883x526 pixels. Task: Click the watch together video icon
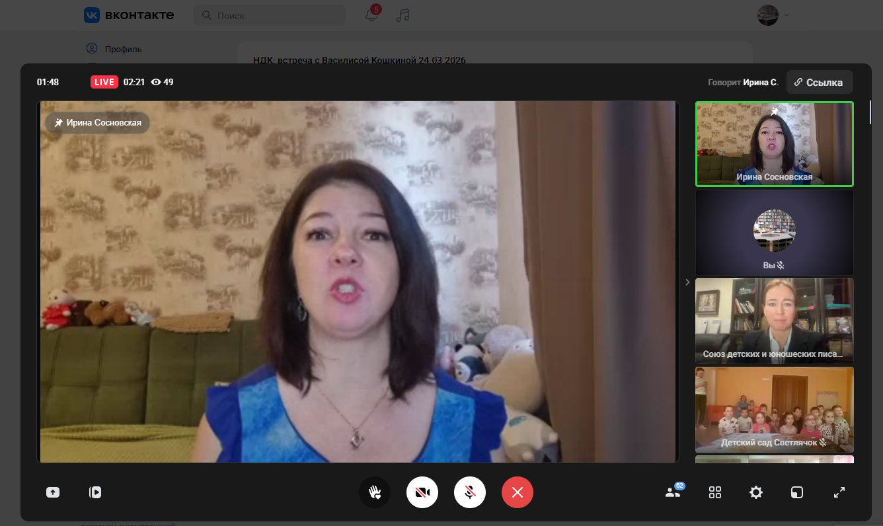[95, 492]
